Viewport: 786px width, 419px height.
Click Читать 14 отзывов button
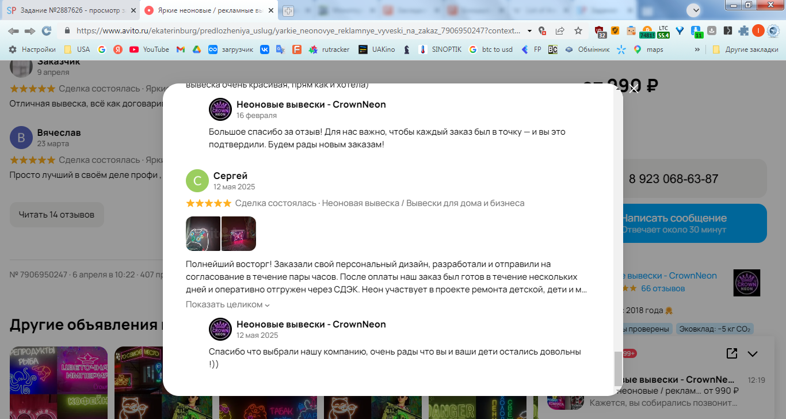[x=56, y=215]
